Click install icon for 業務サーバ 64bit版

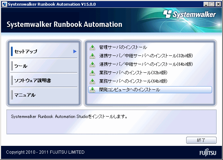click(92, 81)
